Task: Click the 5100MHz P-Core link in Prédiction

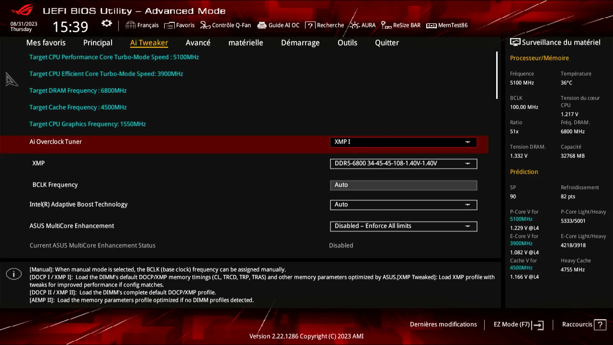Action: pos(521,219)
